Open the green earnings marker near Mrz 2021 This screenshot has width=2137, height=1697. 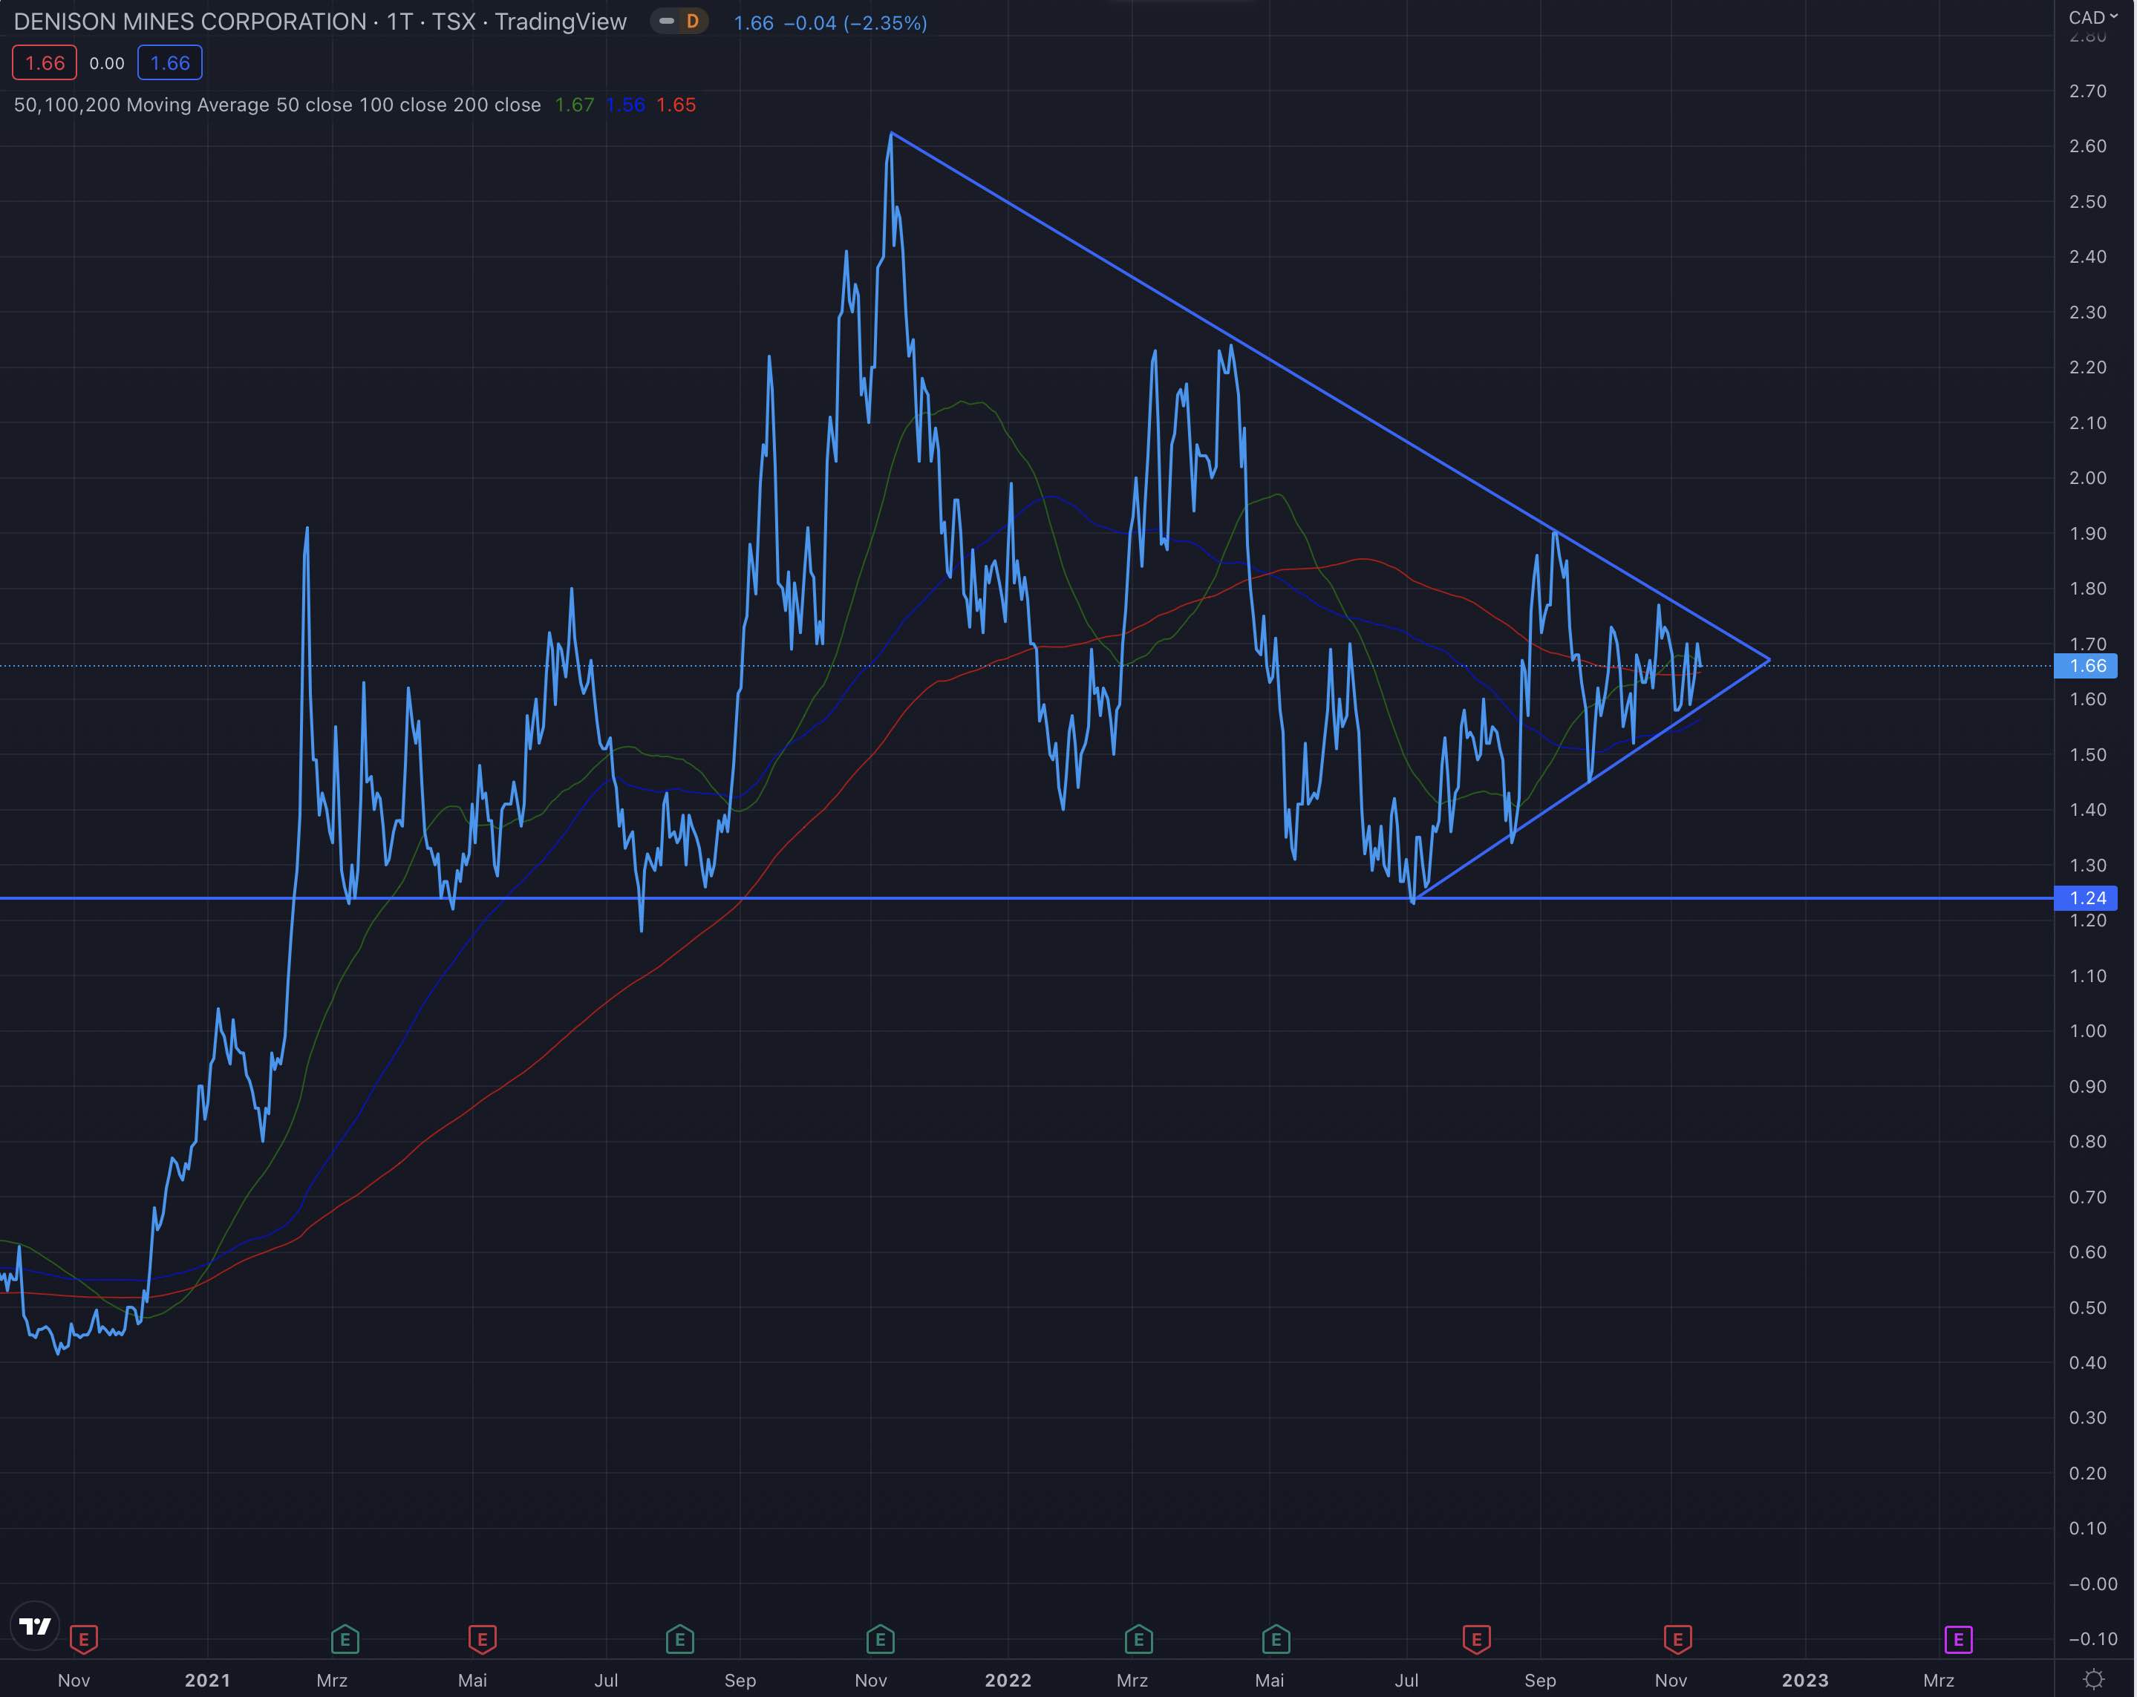click(x=345, y=1640)
